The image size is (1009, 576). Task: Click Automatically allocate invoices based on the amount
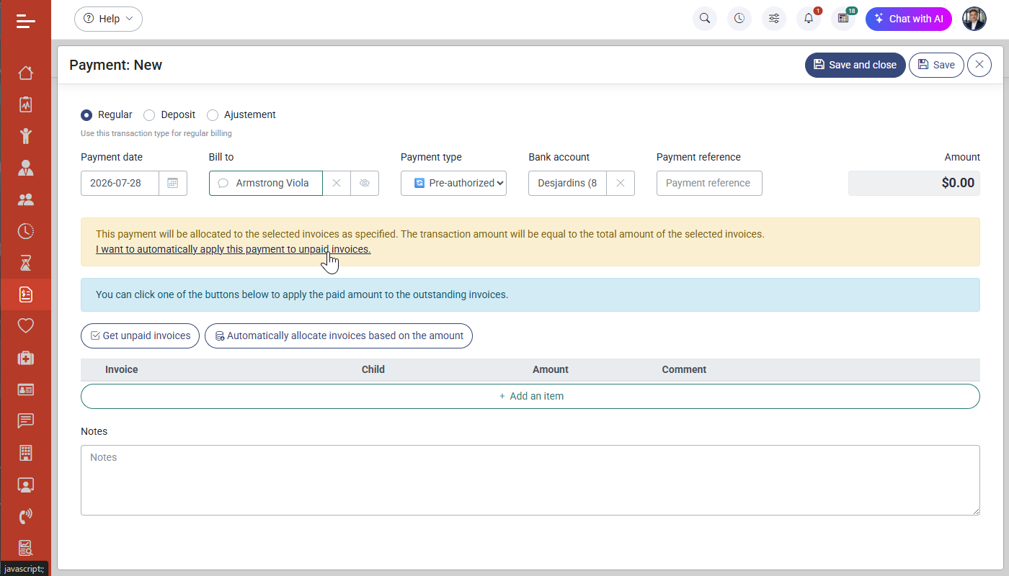(x=339, y=336)
